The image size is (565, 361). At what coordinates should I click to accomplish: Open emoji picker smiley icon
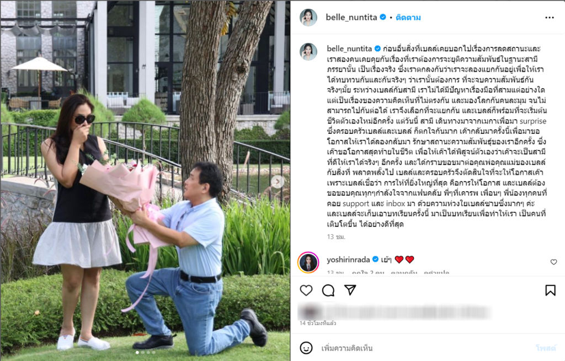pyautogui.click(x=306, y=348)
